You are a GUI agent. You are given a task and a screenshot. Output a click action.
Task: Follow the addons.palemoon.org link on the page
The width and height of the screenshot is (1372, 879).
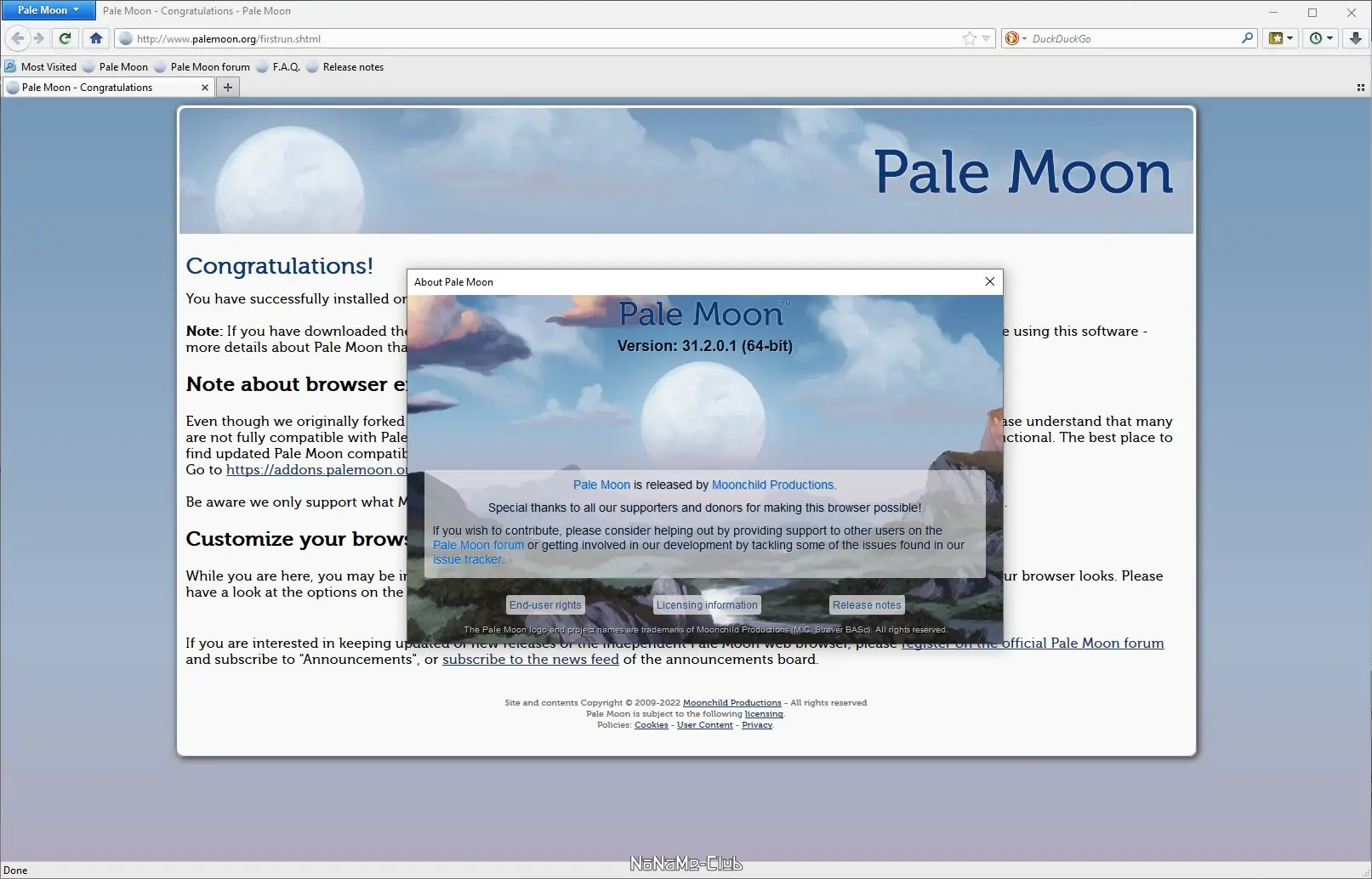(x=316, y=469)
